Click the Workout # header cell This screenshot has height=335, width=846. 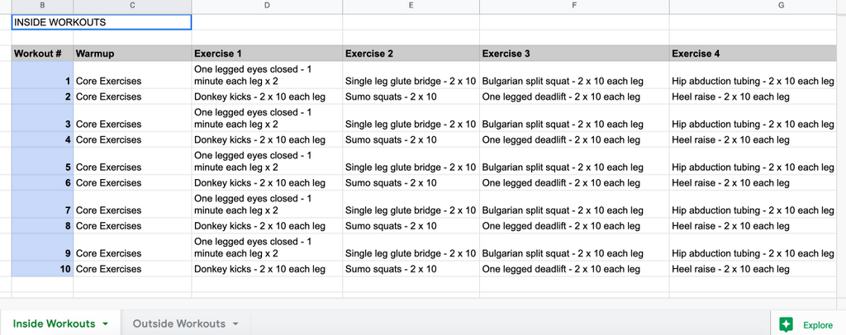pos(42,54)
